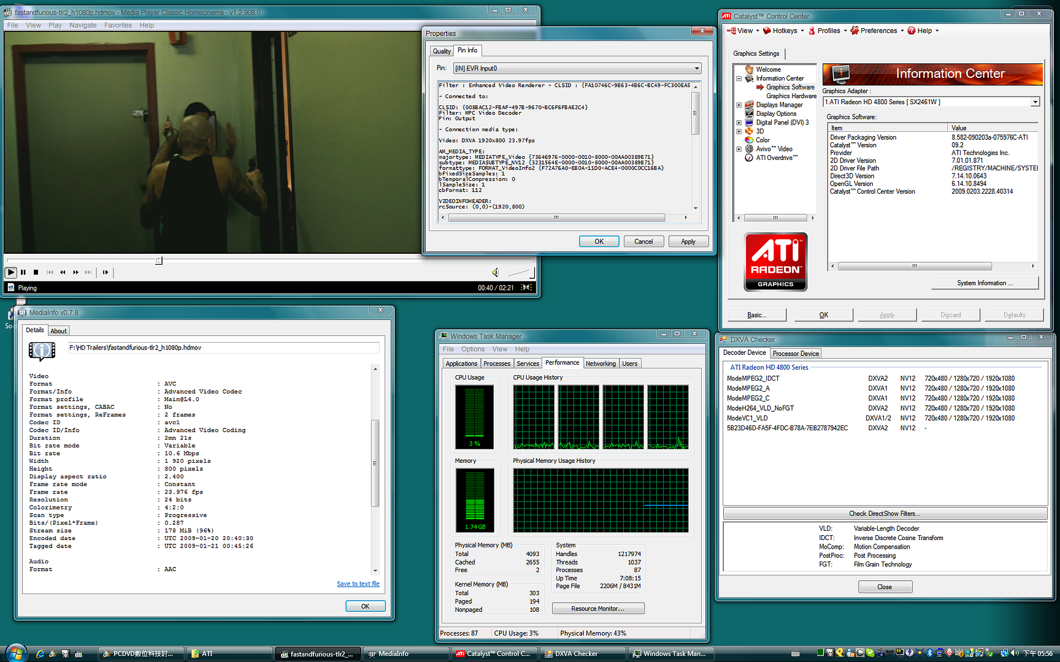Screen dimensions: 1060x662
Task: Expand the 3D tree node
Action: tap(739, 131)
